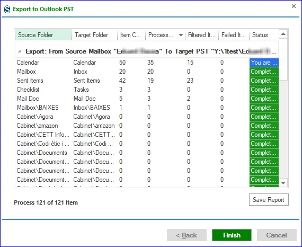
Task: Click the scrollbar down arrow
Action: 283,183
